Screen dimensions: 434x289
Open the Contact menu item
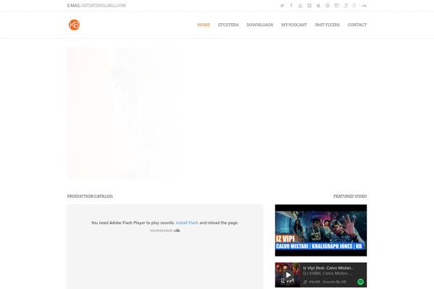click(x=357, y=25)
